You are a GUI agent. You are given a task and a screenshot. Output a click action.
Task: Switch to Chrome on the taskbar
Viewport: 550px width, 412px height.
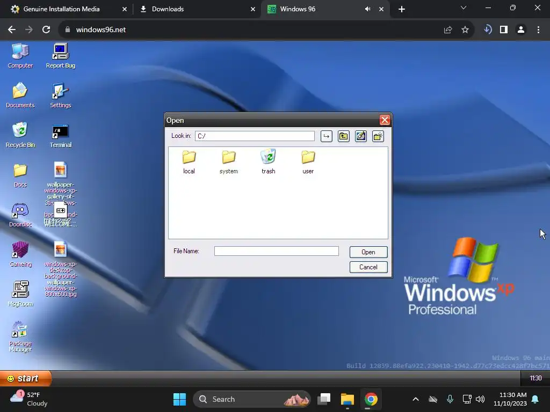pos(371,399)
